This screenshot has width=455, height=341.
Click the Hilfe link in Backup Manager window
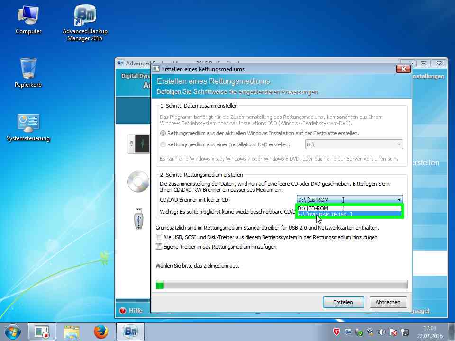point(136,311)
